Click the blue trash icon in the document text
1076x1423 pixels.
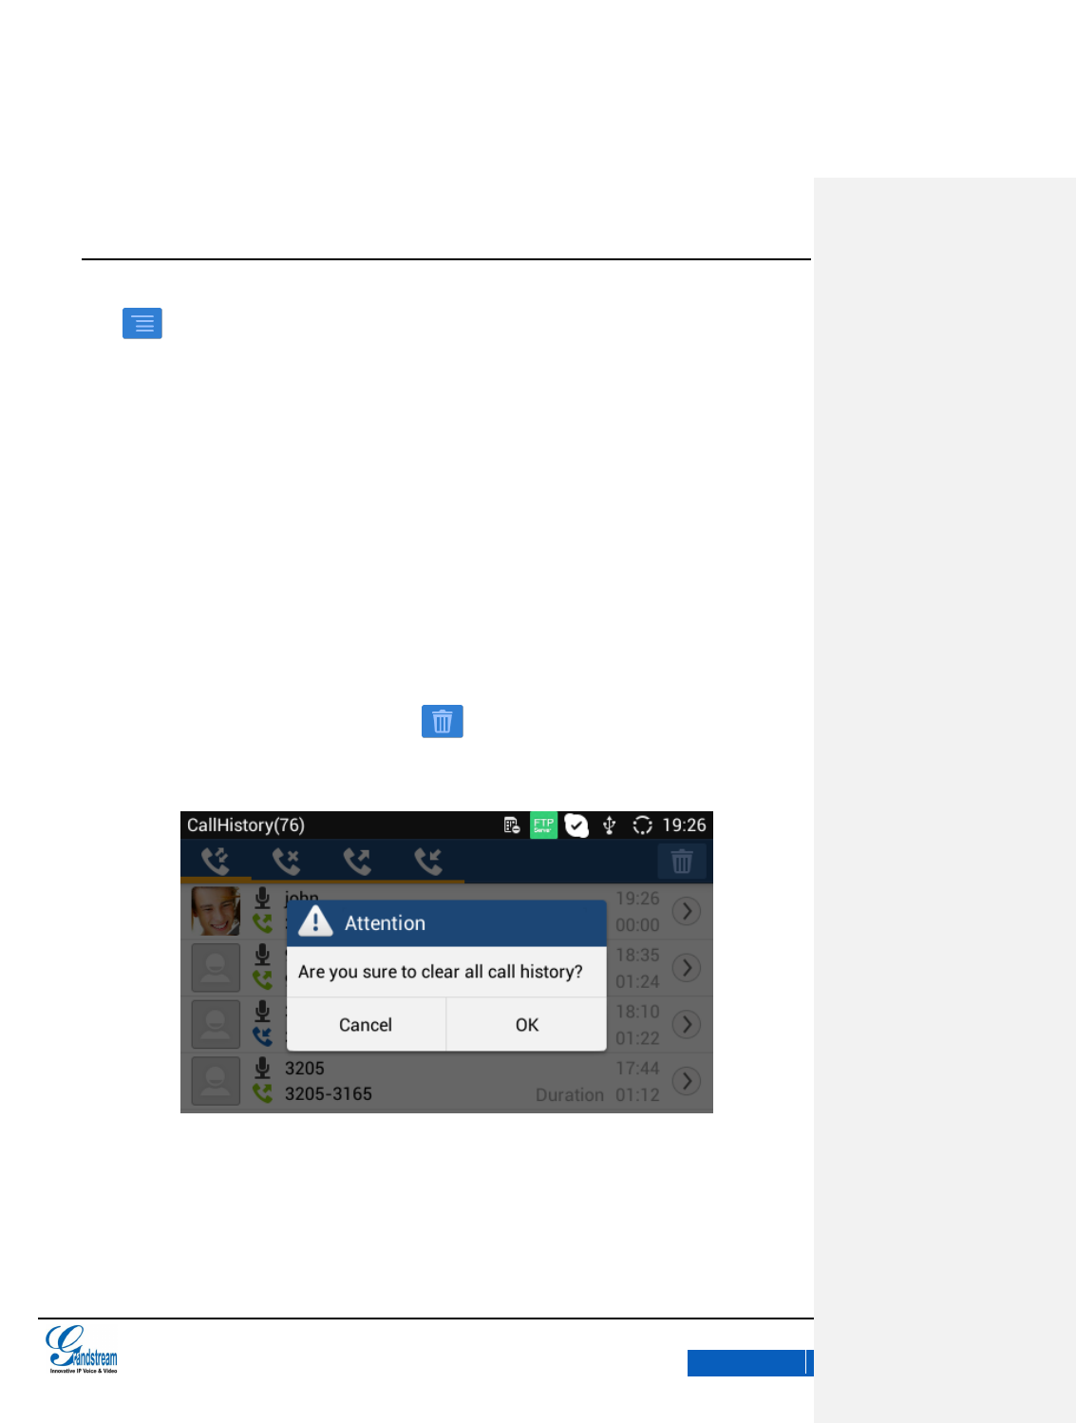(x=443, y=721)
